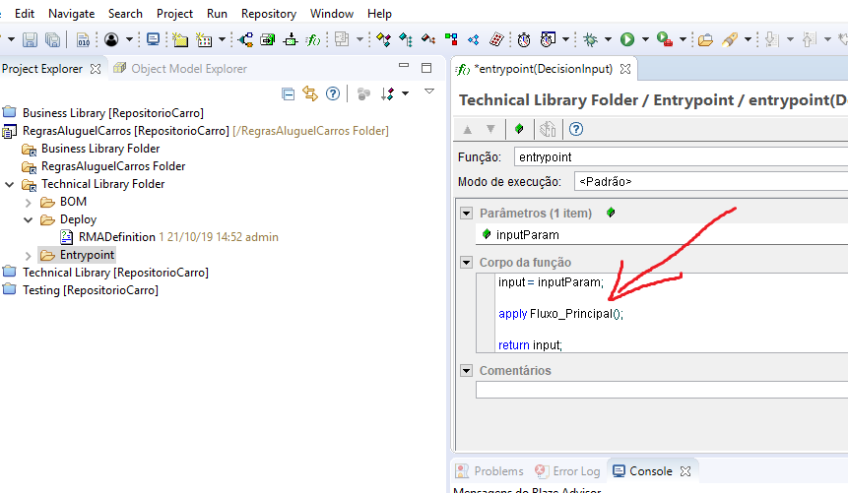Click the blue computer monitor toolbar icon

(153, 39)
